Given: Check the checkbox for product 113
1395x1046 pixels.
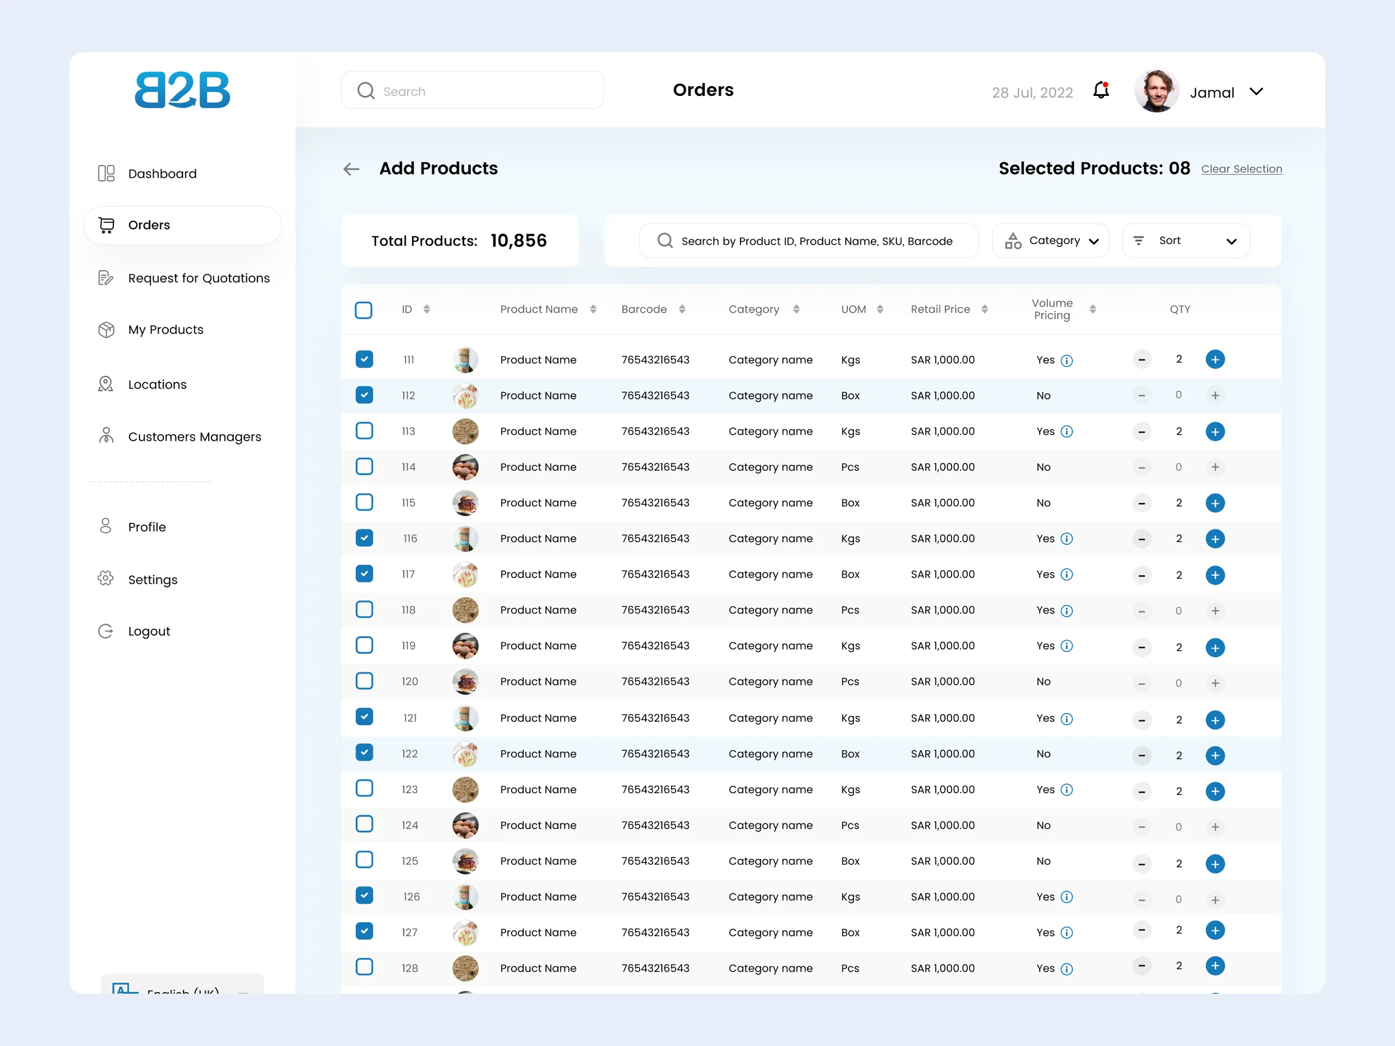Looking at the screenshot, I should coord(364,431).
